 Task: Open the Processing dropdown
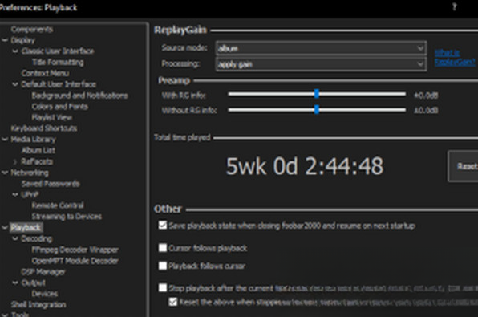pos(321,64)
